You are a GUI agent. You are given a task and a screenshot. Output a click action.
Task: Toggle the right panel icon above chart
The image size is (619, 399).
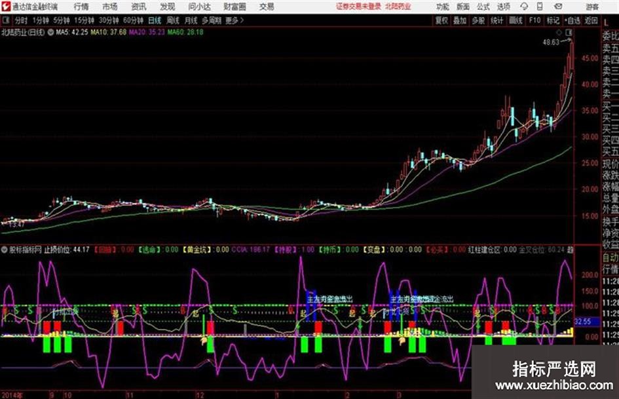[x=569, y=32]
